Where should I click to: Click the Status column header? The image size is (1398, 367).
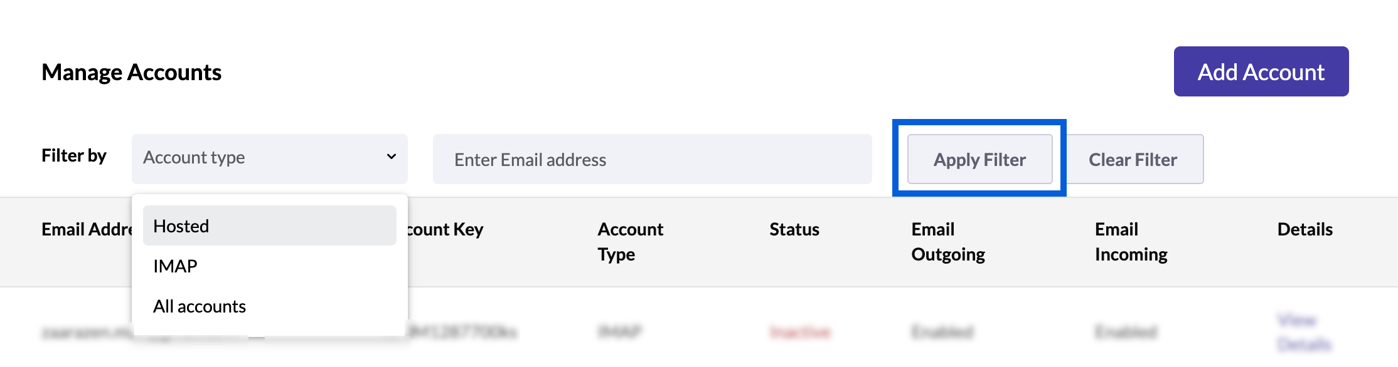[x=794, y=229]
